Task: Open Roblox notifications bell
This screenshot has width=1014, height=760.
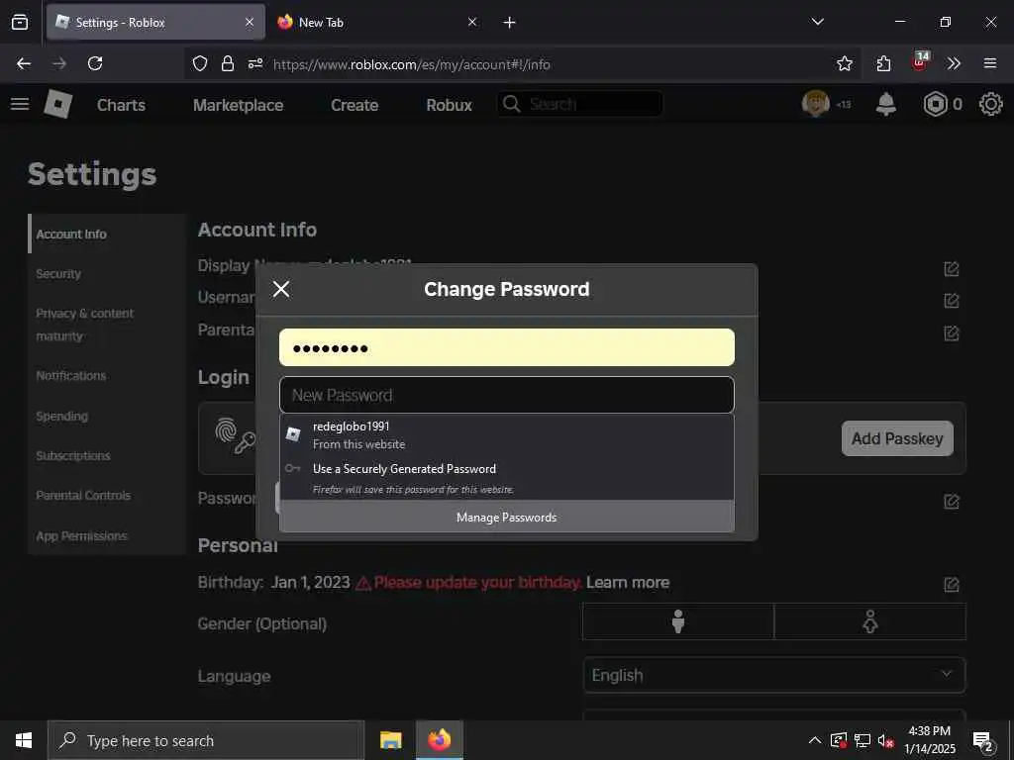Action: [x=886, y=104]
